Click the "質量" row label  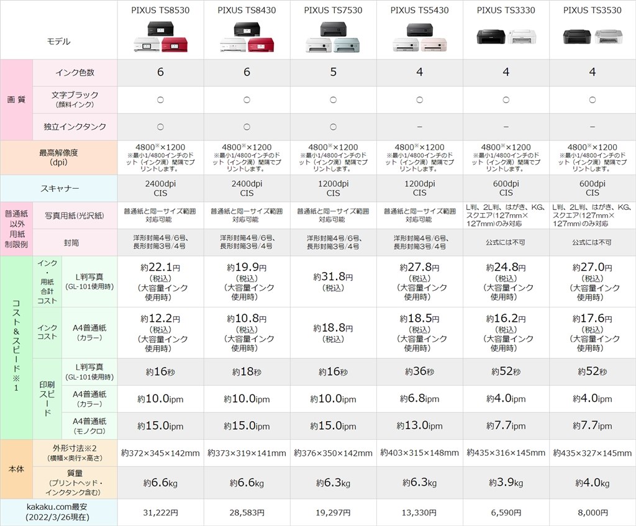(75, 483)
